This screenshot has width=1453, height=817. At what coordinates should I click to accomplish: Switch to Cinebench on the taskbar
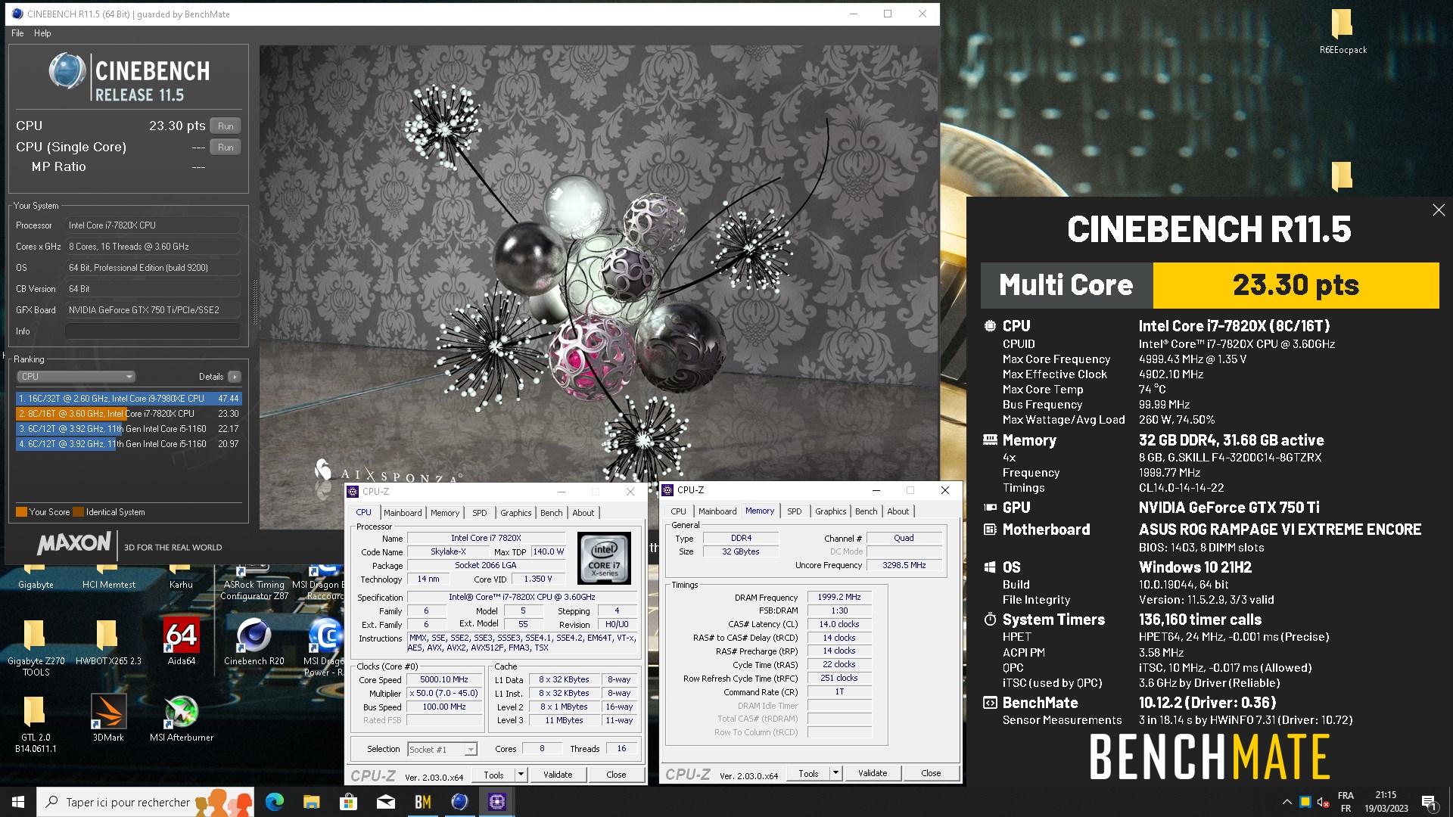[x=459, y=802]
